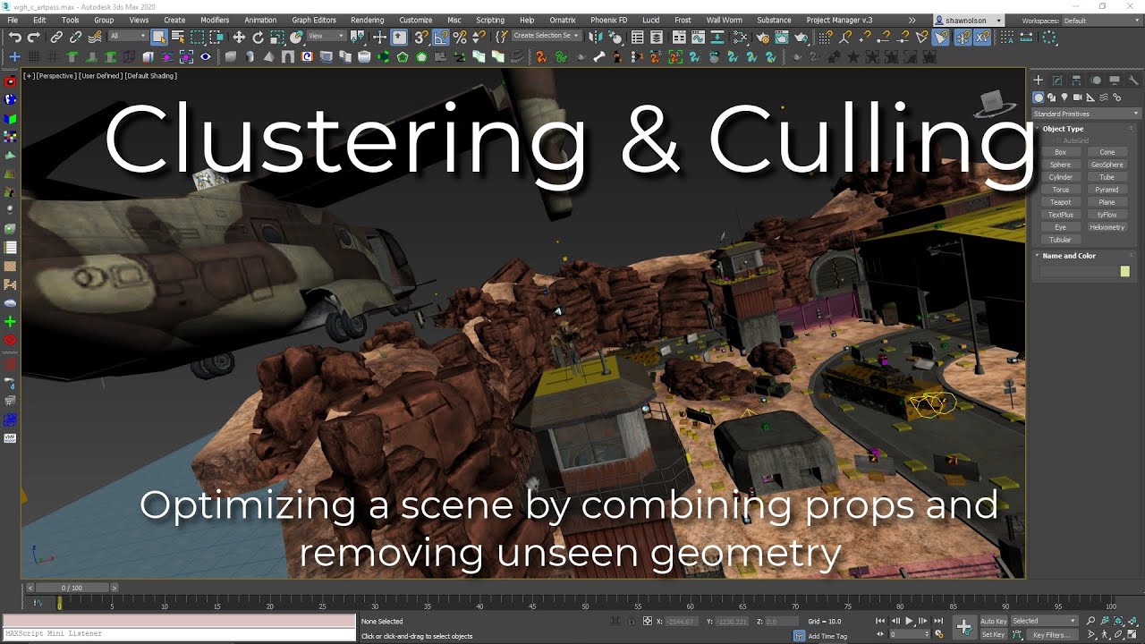Click Zoom Extents All Selected icon
Screen dimensions: 1145x644
point(1132,621)
